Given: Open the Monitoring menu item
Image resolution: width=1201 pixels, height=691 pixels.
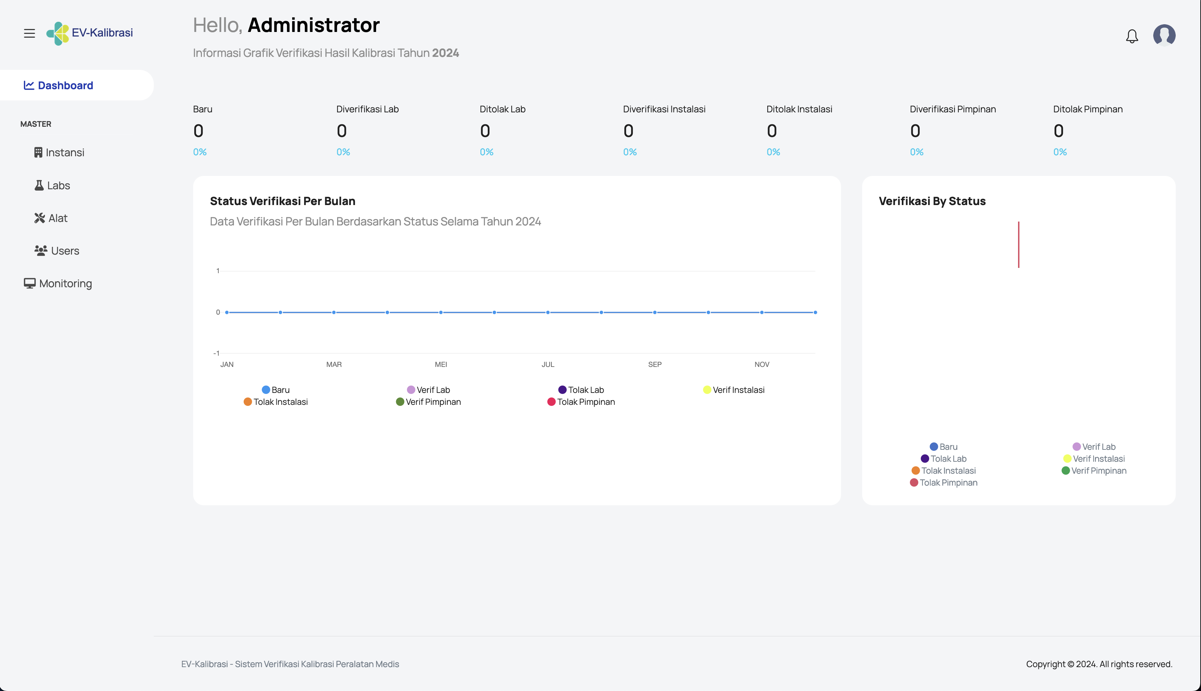Looking at the screenshot, I should pos(65,283).
